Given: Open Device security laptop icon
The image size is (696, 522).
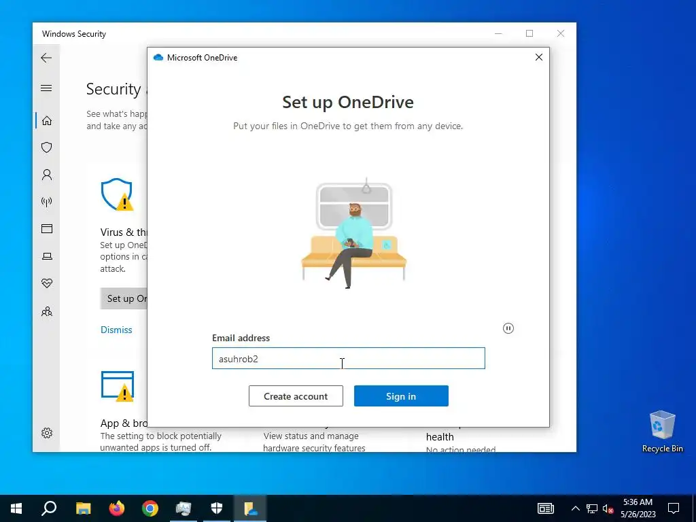Looking at the screenshot, I should [x=47, y=256].
